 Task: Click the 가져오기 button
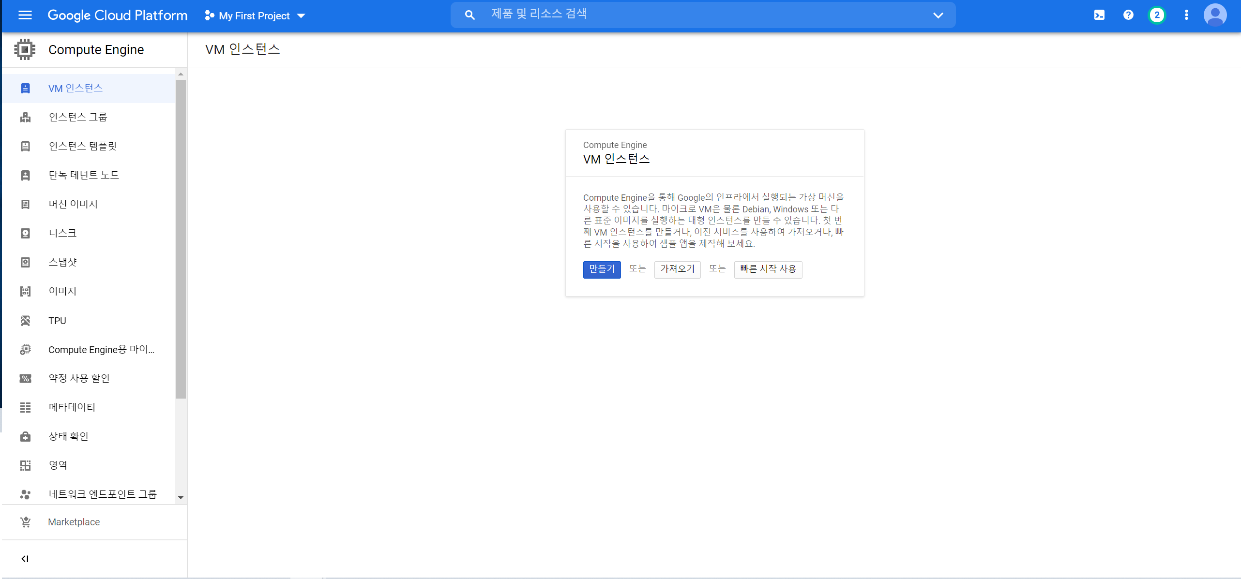pyautogui.click(x=677, y=269)
